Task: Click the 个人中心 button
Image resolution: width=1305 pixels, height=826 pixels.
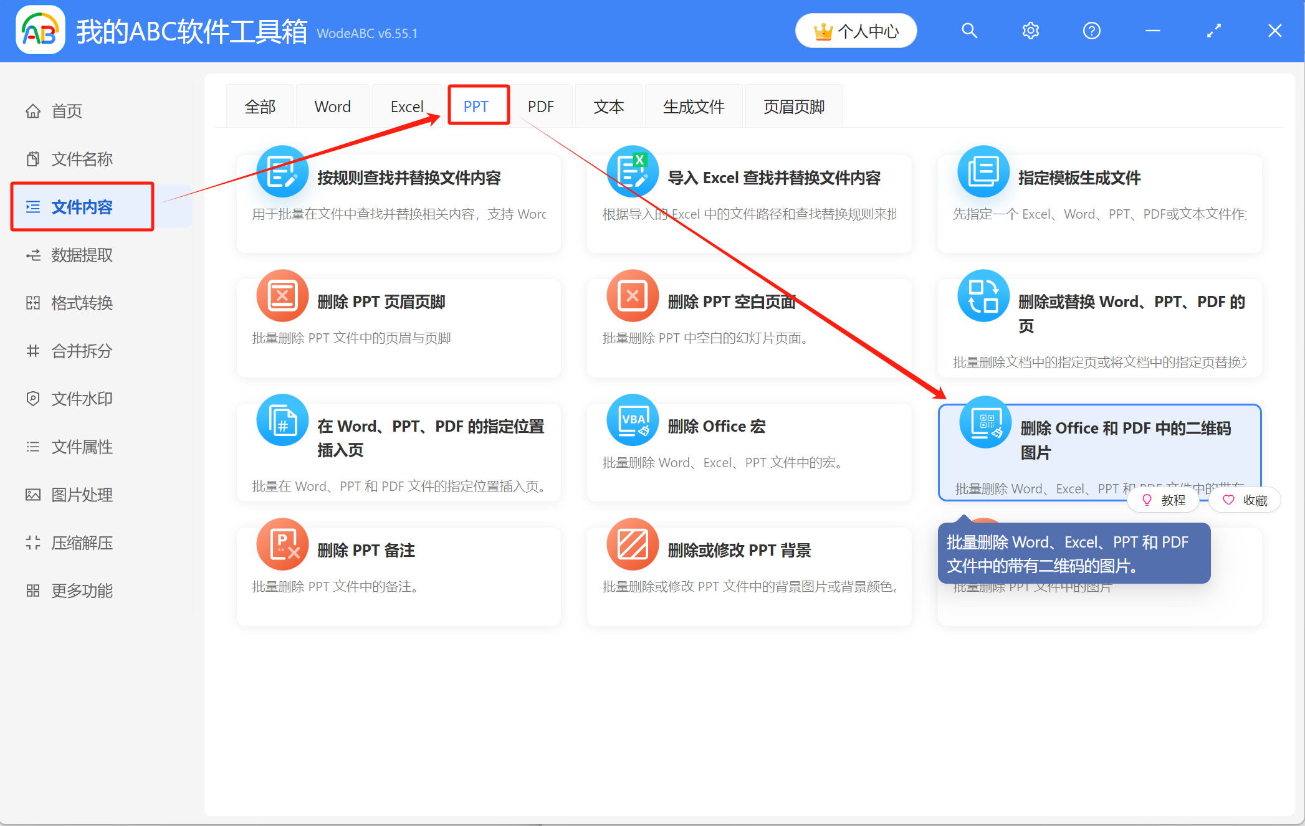Action: [856, 30]
